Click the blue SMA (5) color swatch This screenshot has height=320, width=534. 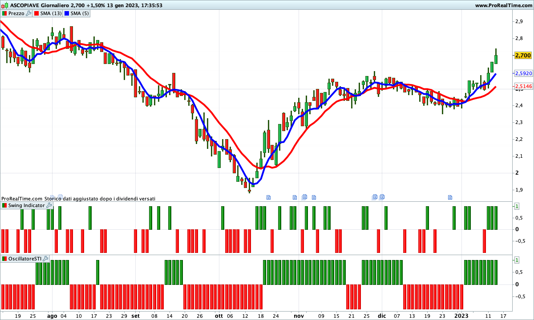click(67, 13)
